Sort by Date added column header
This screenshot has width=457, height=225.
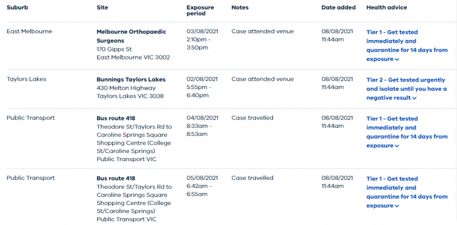coord(338,7)
